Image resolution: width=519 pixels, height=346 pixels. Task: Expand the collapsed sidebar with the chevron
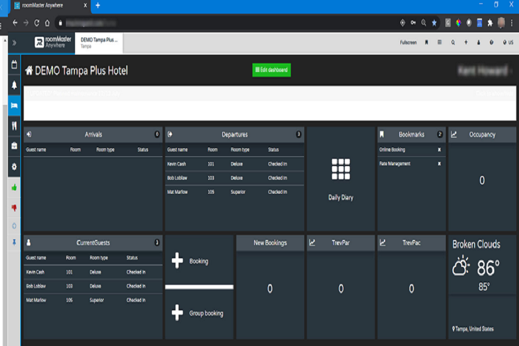pos(13,42)
